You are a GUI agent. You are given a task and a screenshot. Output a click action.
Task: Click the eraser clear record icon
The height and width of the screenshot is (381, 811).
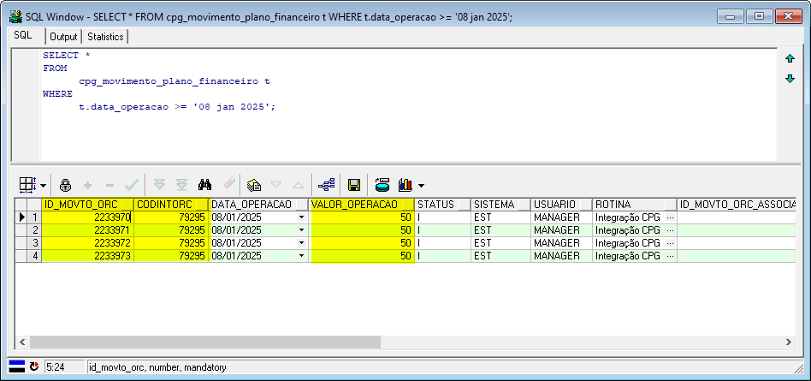click(229, 184)
